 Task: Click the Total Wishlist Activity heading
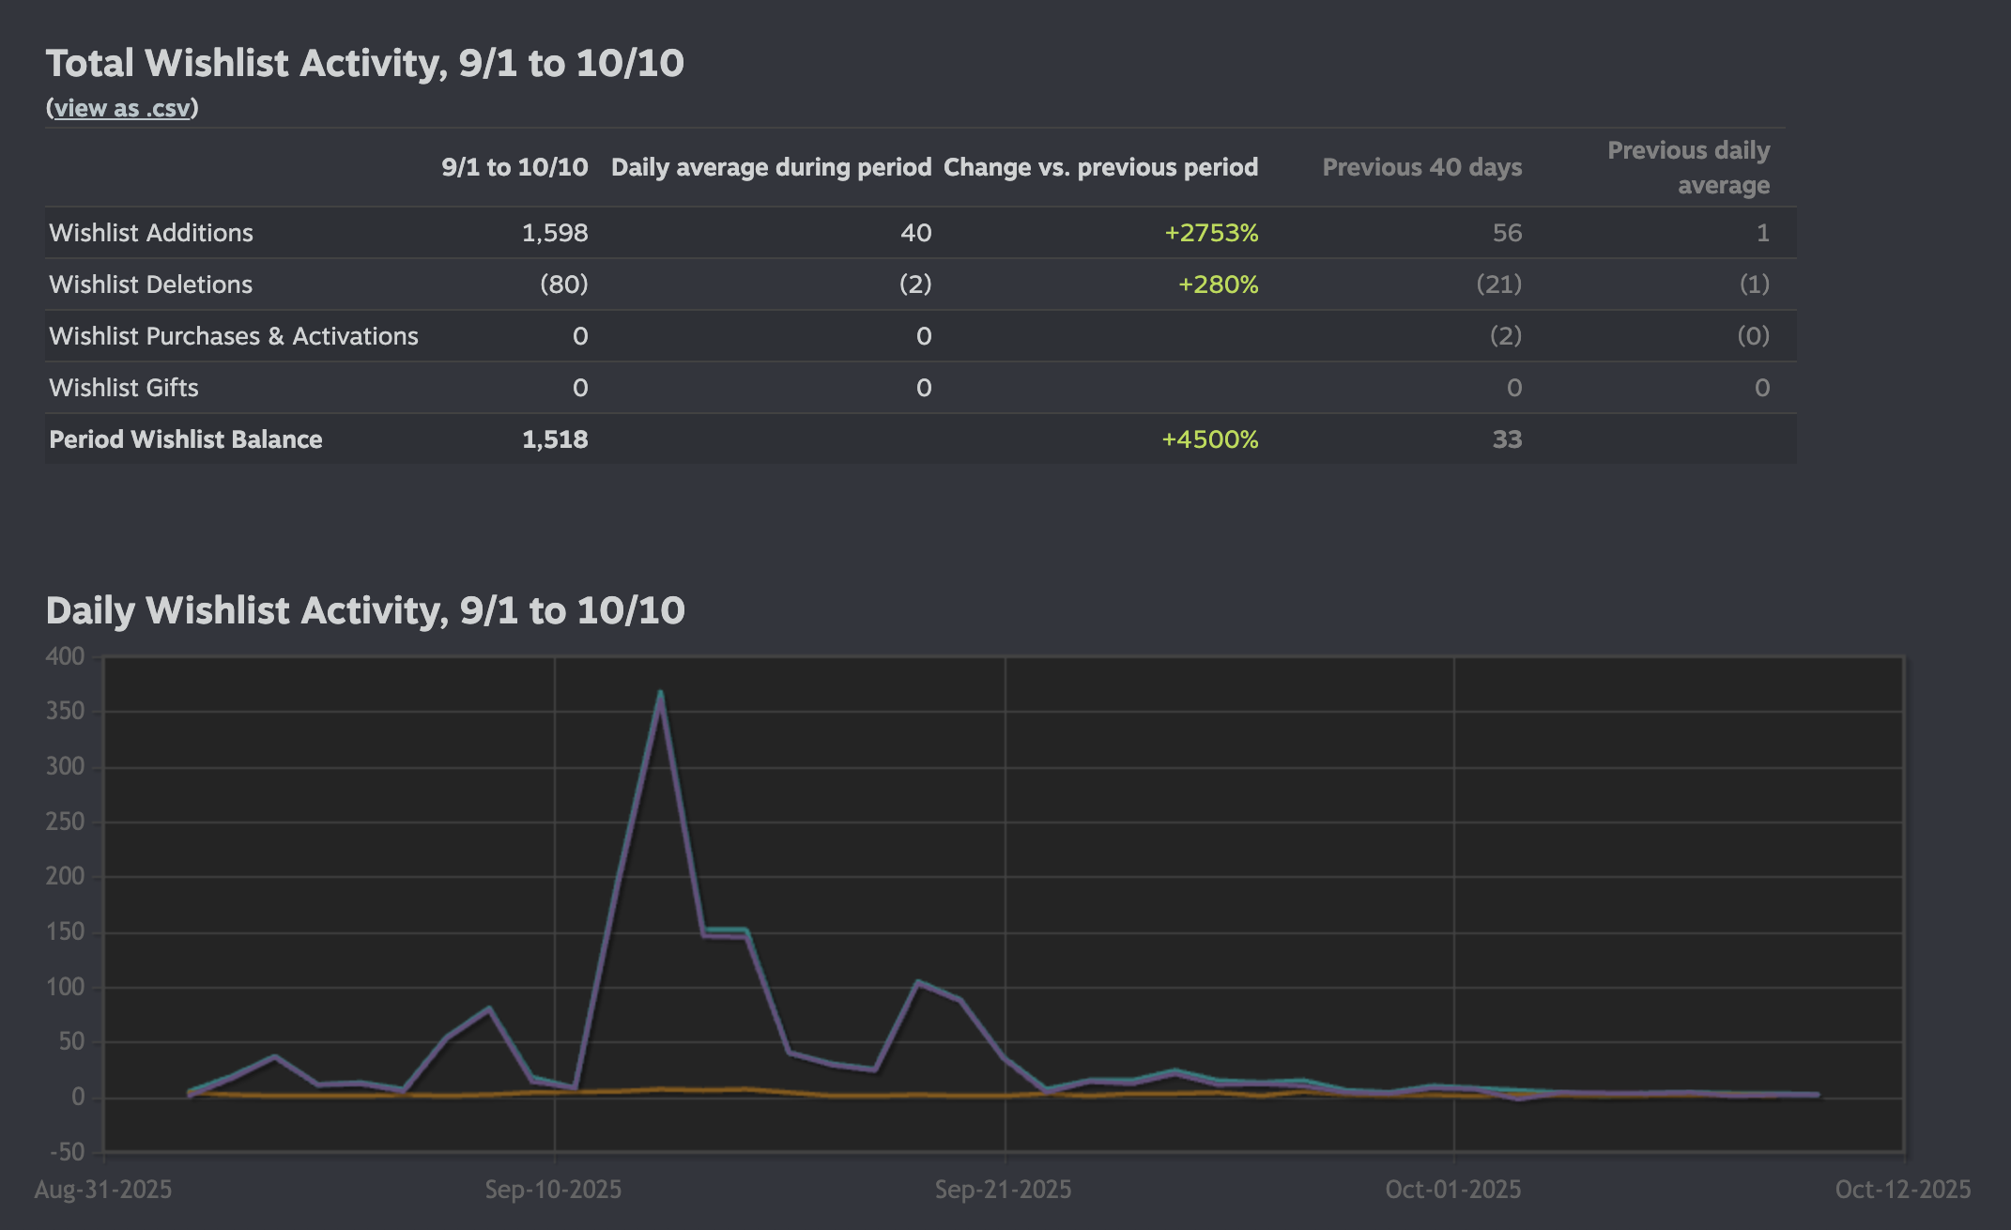tap(364, 63)
